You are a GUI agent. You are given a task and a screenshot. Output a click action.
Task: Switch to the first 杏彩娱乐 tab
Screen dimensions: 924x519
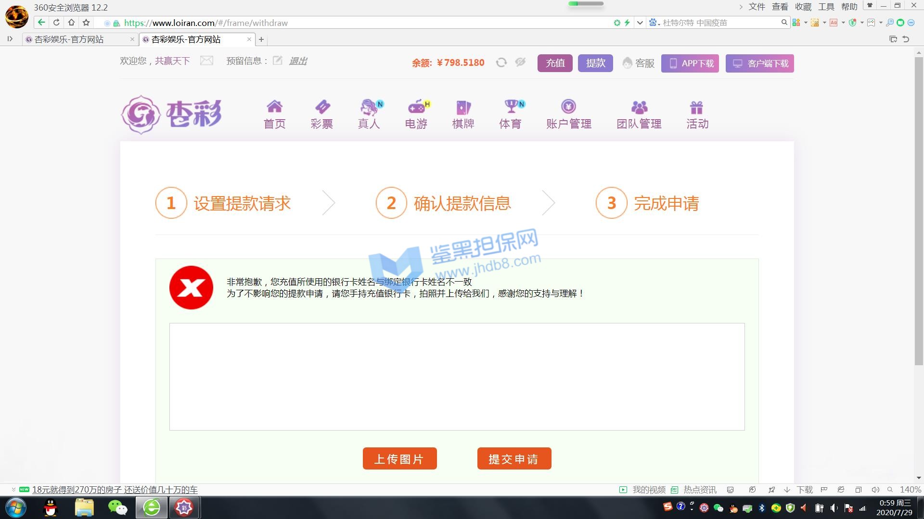tap(69, 39)
